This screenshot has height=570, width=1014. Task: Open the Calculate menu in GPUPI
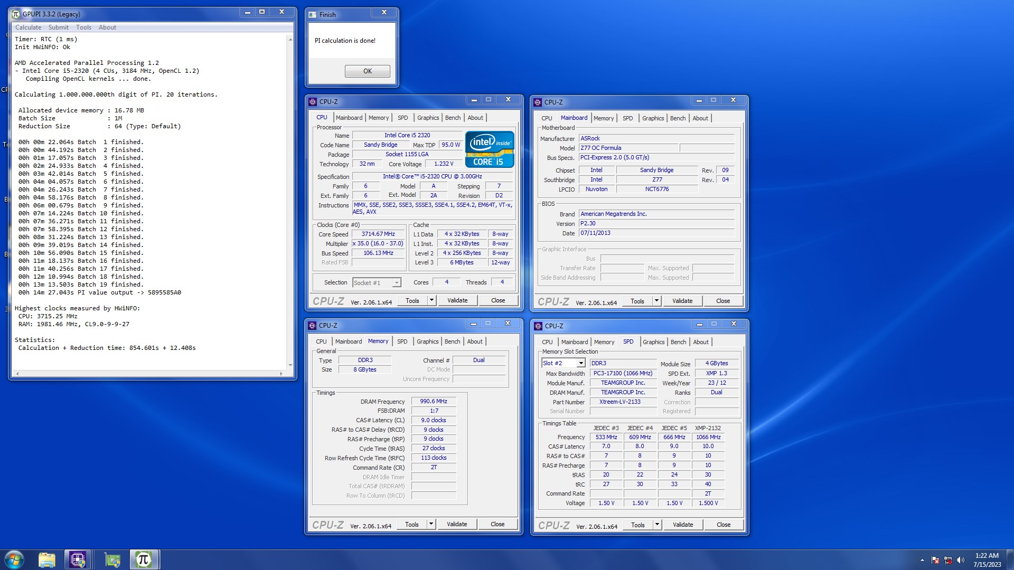(28, 27)
